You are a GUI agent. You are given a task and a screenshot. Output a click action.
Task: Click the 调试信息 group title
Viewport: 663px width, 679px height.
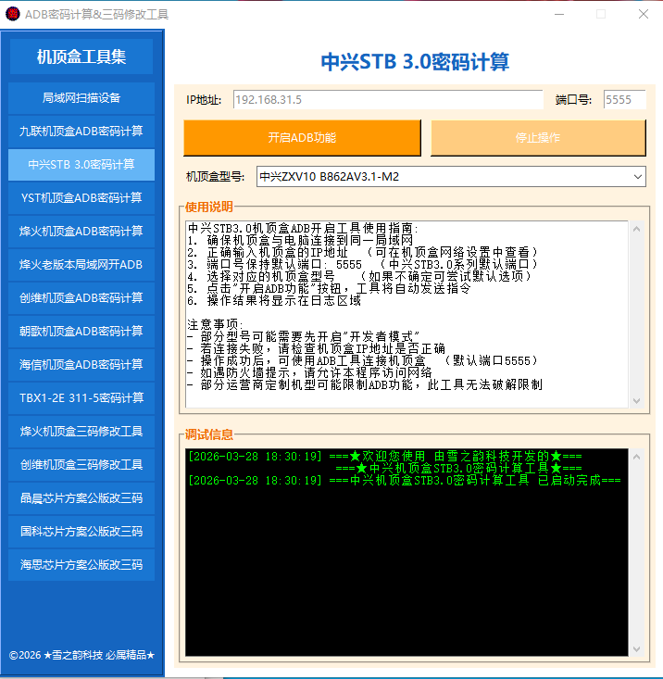pyautogui.click(x=209, y=434)
